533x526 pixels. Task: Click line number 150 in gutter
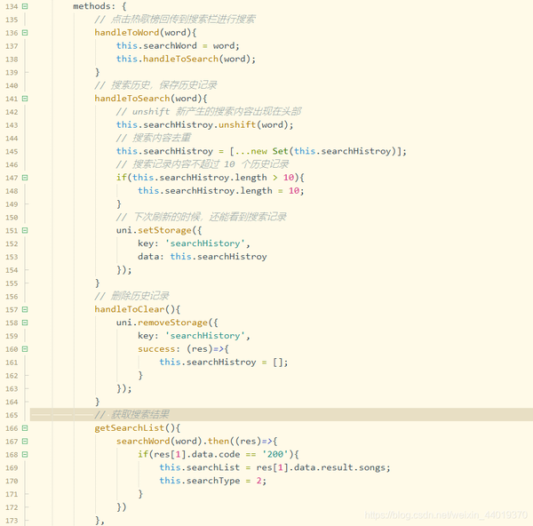[x=12, y=218]
